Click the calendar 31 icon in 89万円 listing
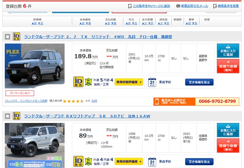 click(x=152, y=162)
